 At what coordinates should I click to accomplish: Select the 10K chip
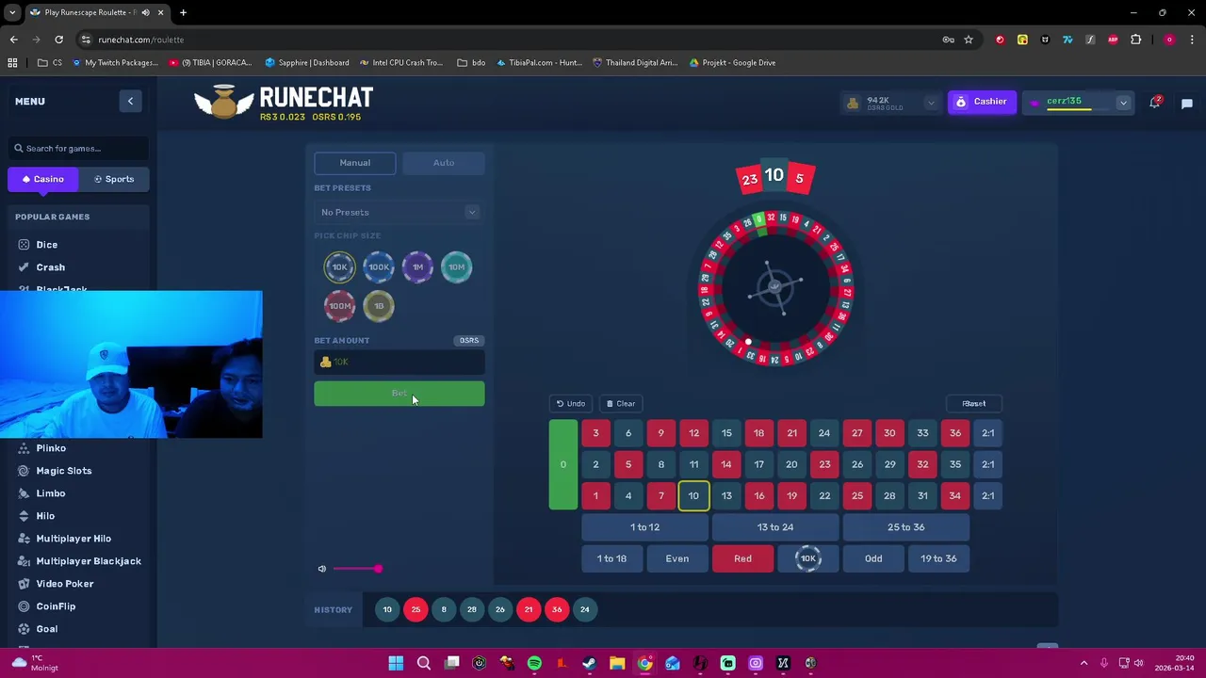click(339, 267)
